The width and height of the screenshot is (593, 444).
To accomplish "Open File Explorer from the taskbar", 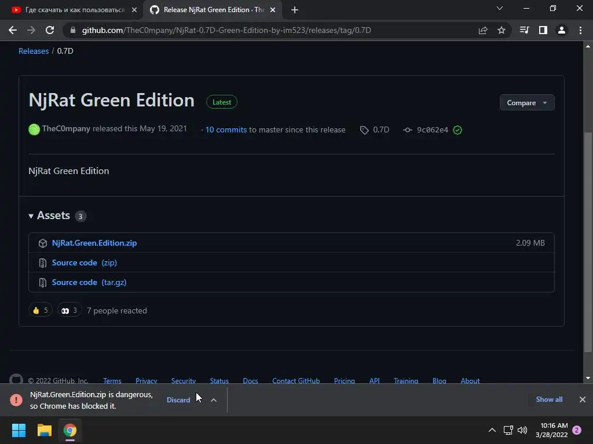I will click(x=44, y=430).
